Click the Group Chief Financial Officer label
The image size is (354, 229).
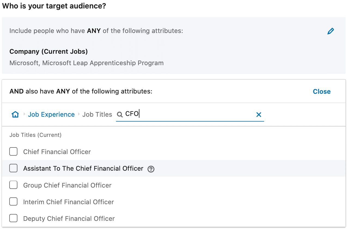tap(68, 185)
